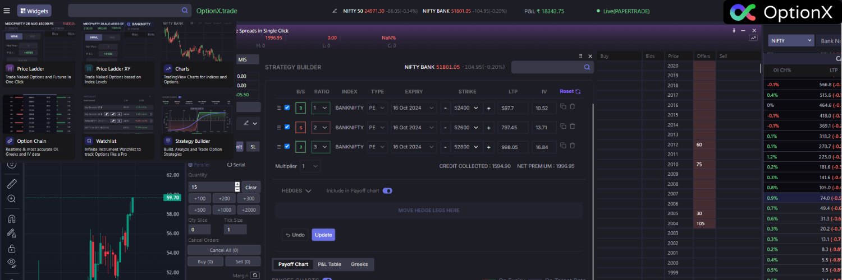Screen dimensions: 842x280
Task: Open the NIFTY index dropdown in option chain
Action: tap(791, 41)
